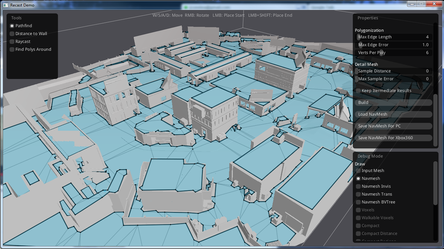Select the Find Polys Around tool
The height and width of the screenshot is (249, 444).
coord(12,49)
